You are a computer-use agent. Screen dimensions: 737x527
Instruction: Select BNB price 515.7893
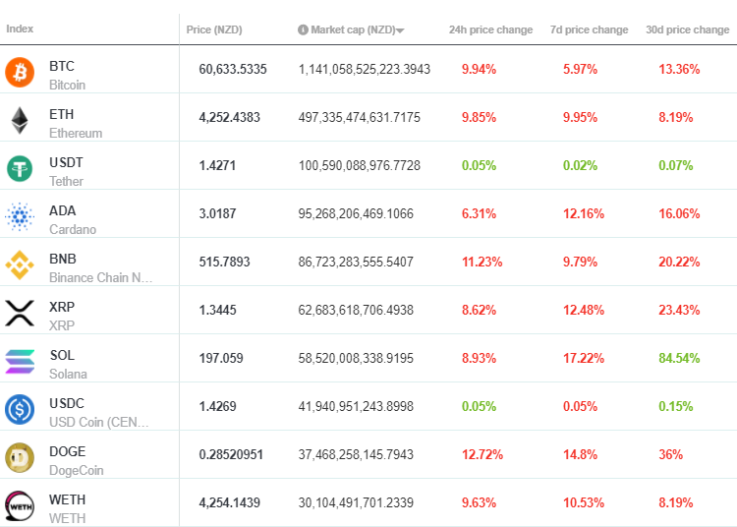point(224,262)
